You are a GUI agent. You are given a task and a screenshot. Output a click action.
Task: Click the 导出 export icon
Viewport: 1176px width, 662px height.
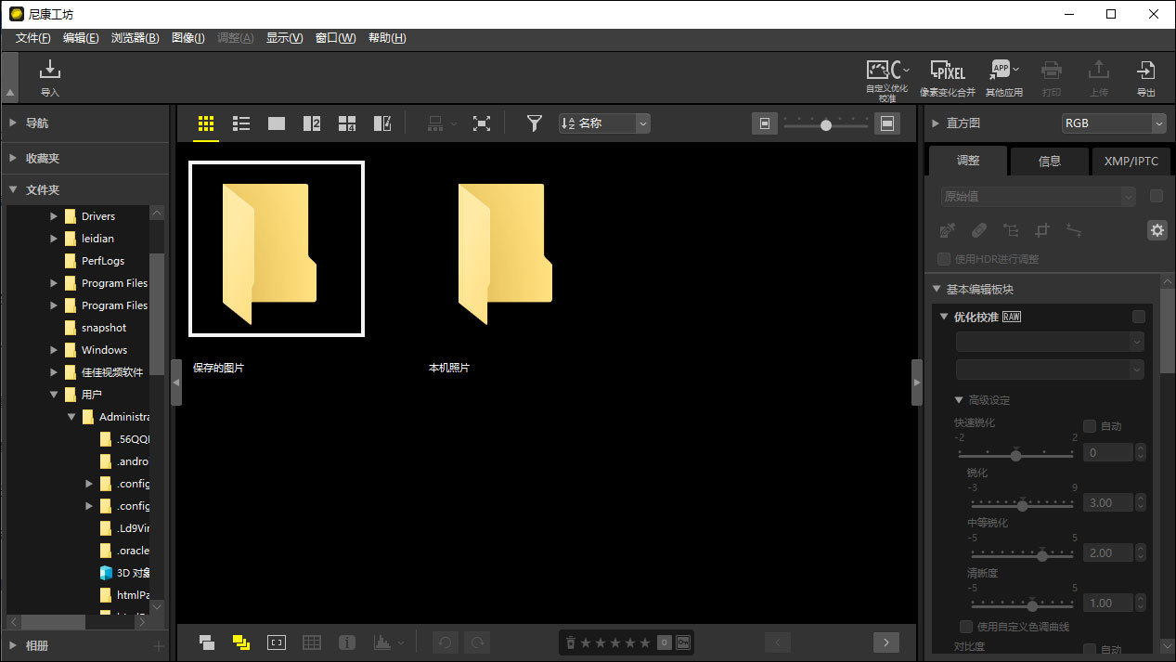pyautogui.click(x=1146, y=70)
